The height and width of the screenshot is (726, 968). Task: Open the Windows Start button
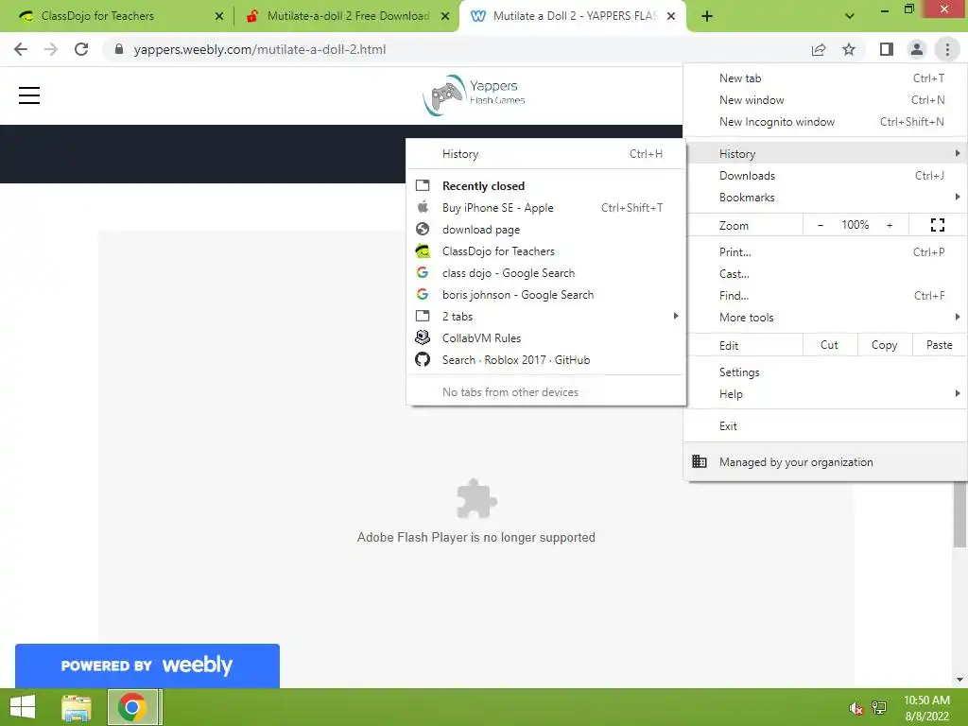(x=23, y=707)
